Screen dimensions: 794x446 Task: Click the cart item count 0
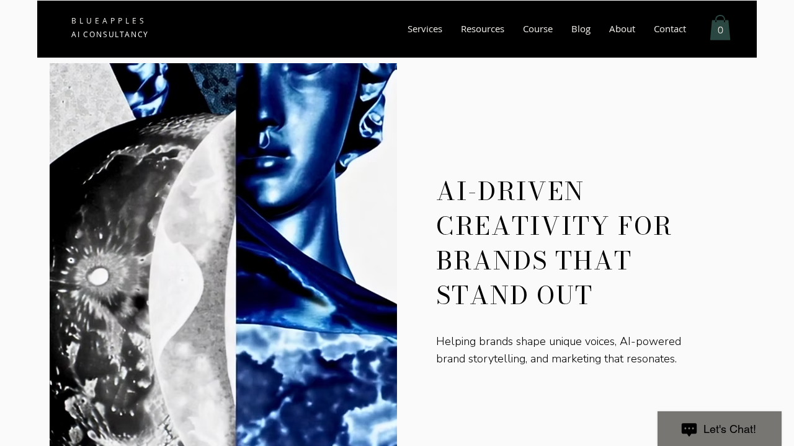[x=720, y=30]
